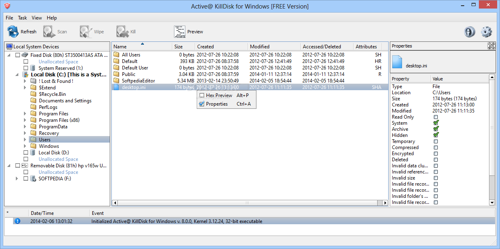The width and height of the screenshot is (500, 249).
Task: Click the desktop.ini file icon in list
Action: [x=116, y=87]
